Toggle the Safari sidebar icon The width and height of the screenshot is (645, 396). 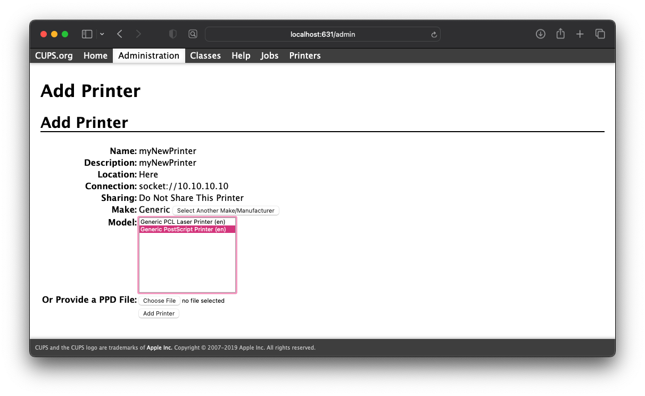(x=87, y=34)
